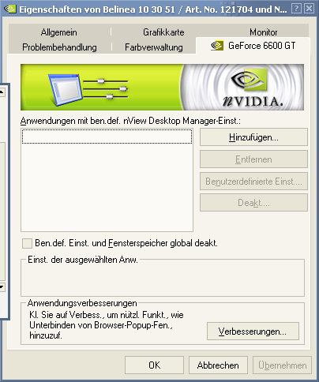
Task: Click the Hinzufügen... button
Action: (253, 137)
